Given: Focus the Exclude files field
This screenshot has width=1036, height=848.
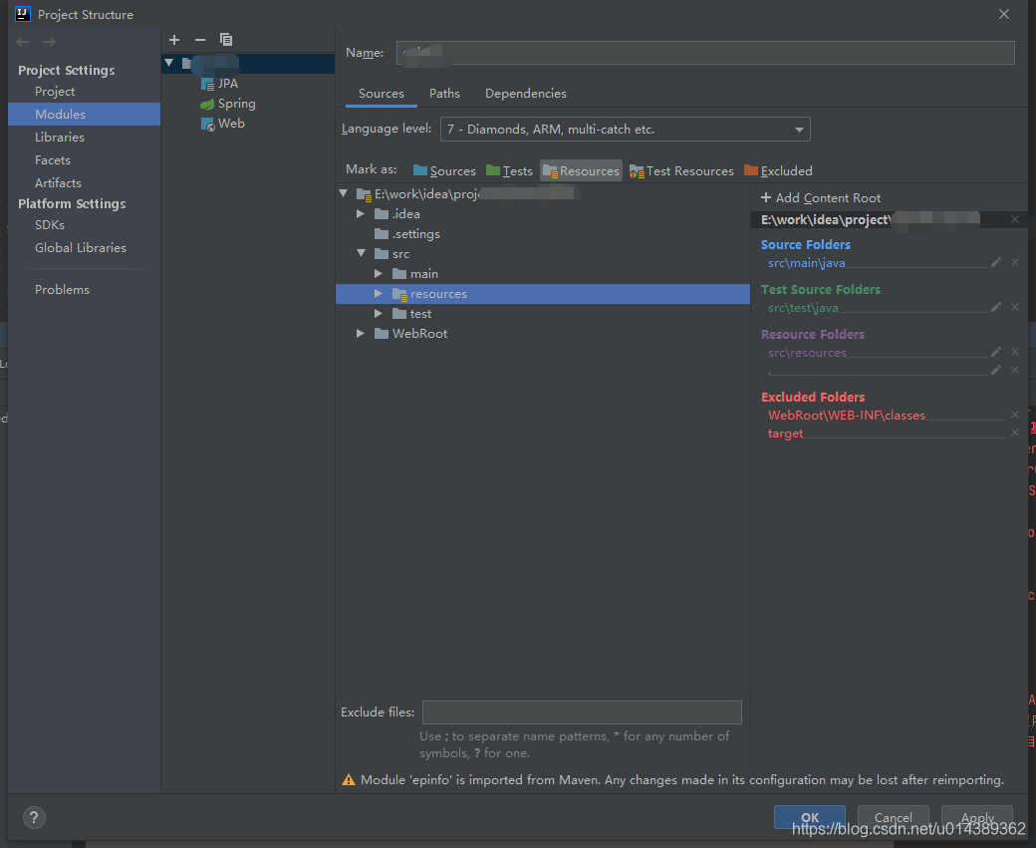Looking at the screenshot, I should (582, 712).
